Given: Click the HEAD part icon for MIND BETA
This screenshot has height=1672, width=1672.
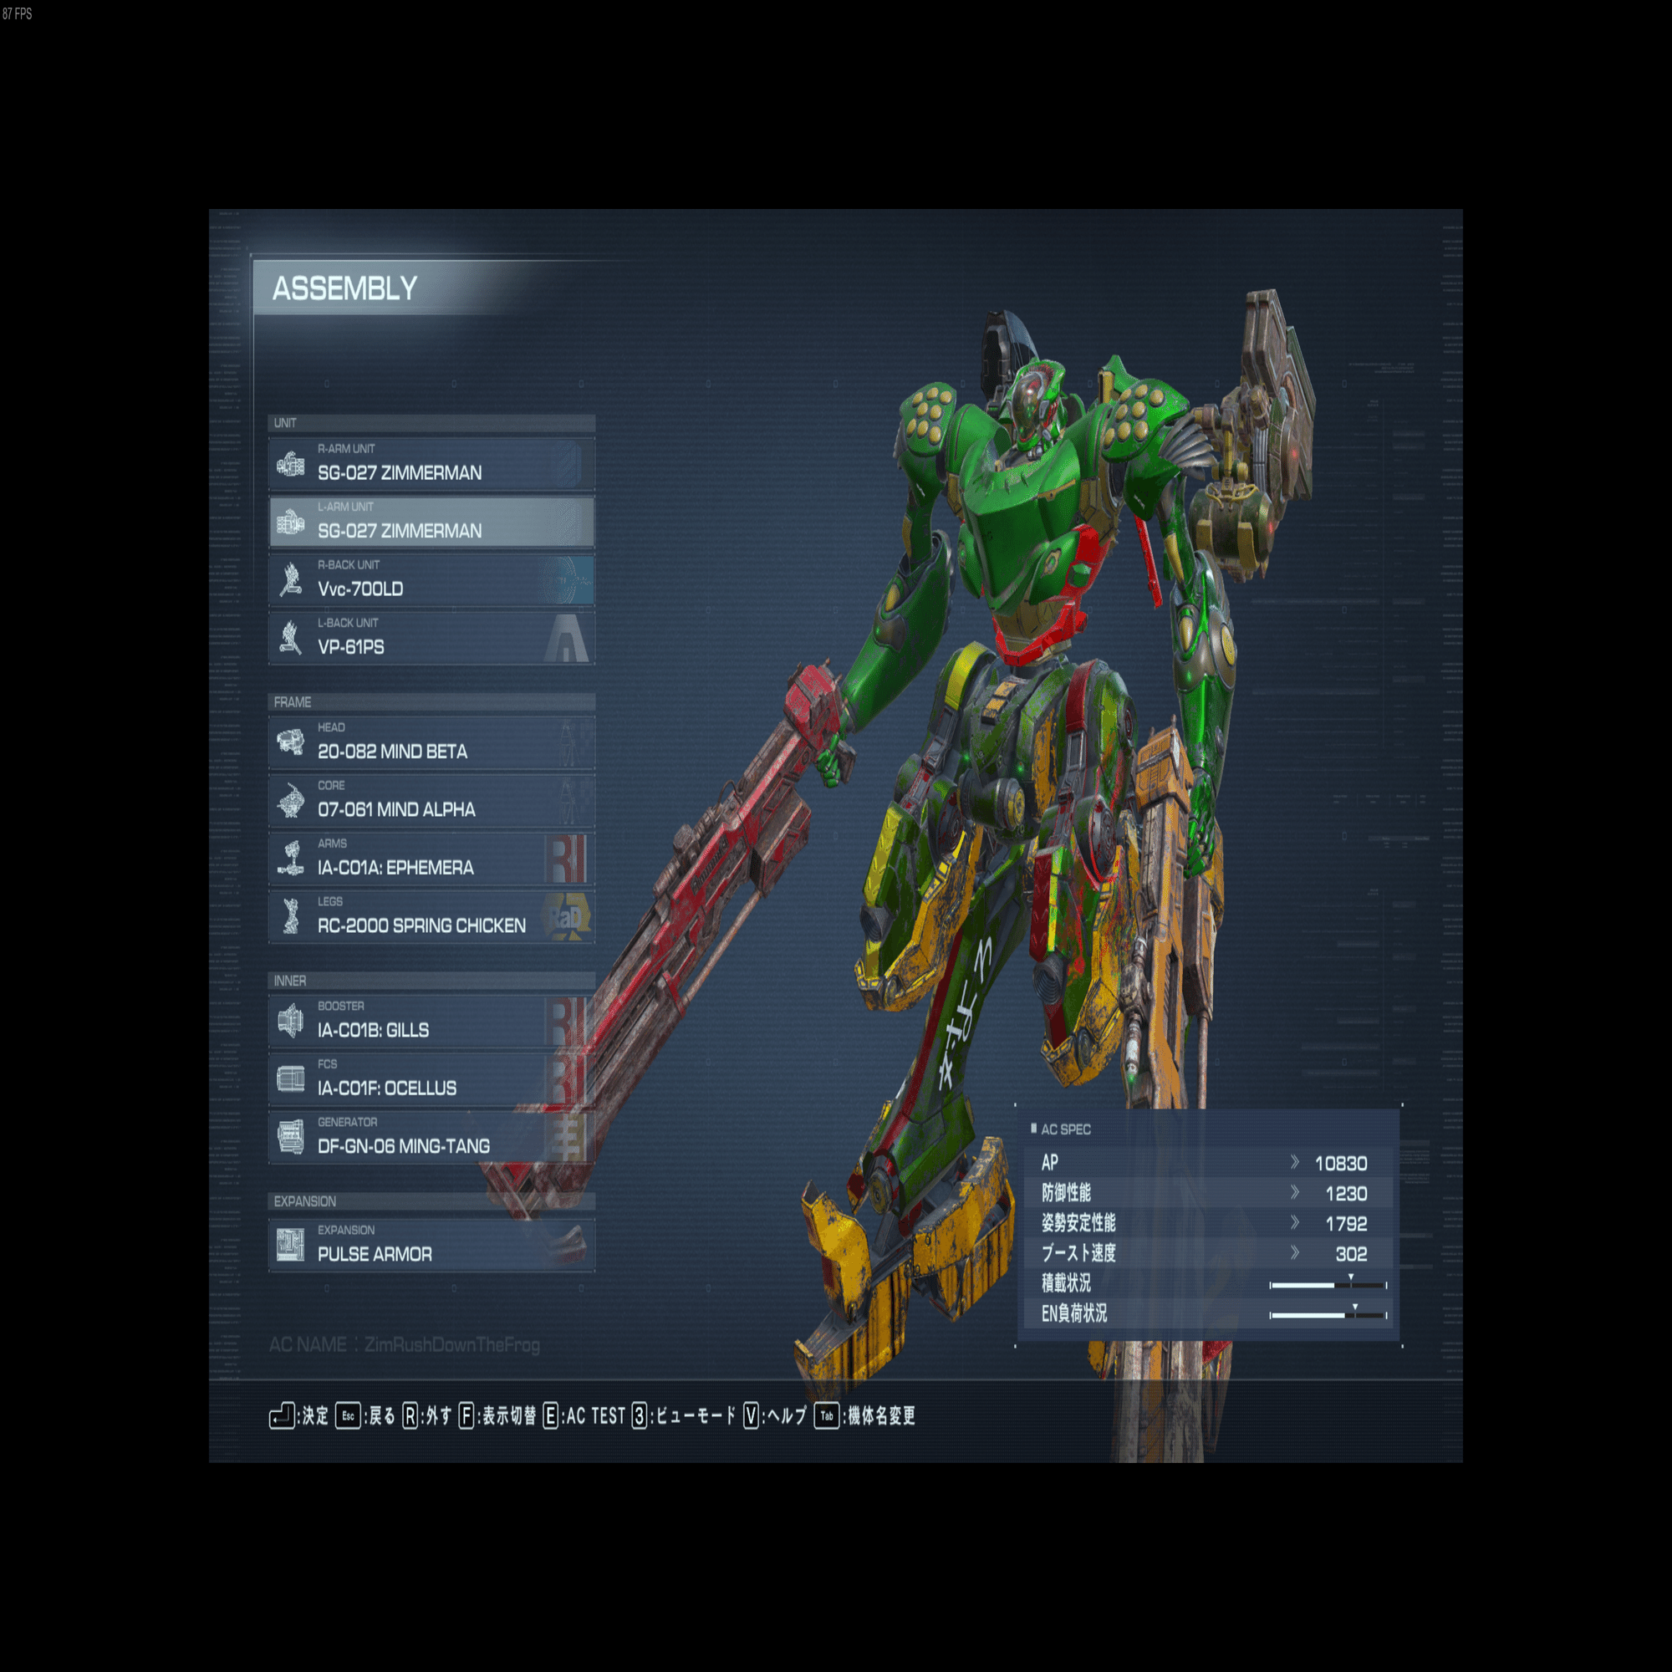Looking at the screenshot, I should pos(291,743).
